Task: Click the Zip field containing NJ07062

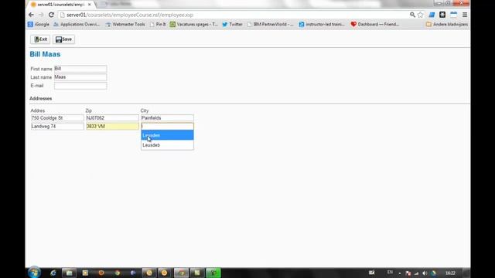Action: pos(112,118)
